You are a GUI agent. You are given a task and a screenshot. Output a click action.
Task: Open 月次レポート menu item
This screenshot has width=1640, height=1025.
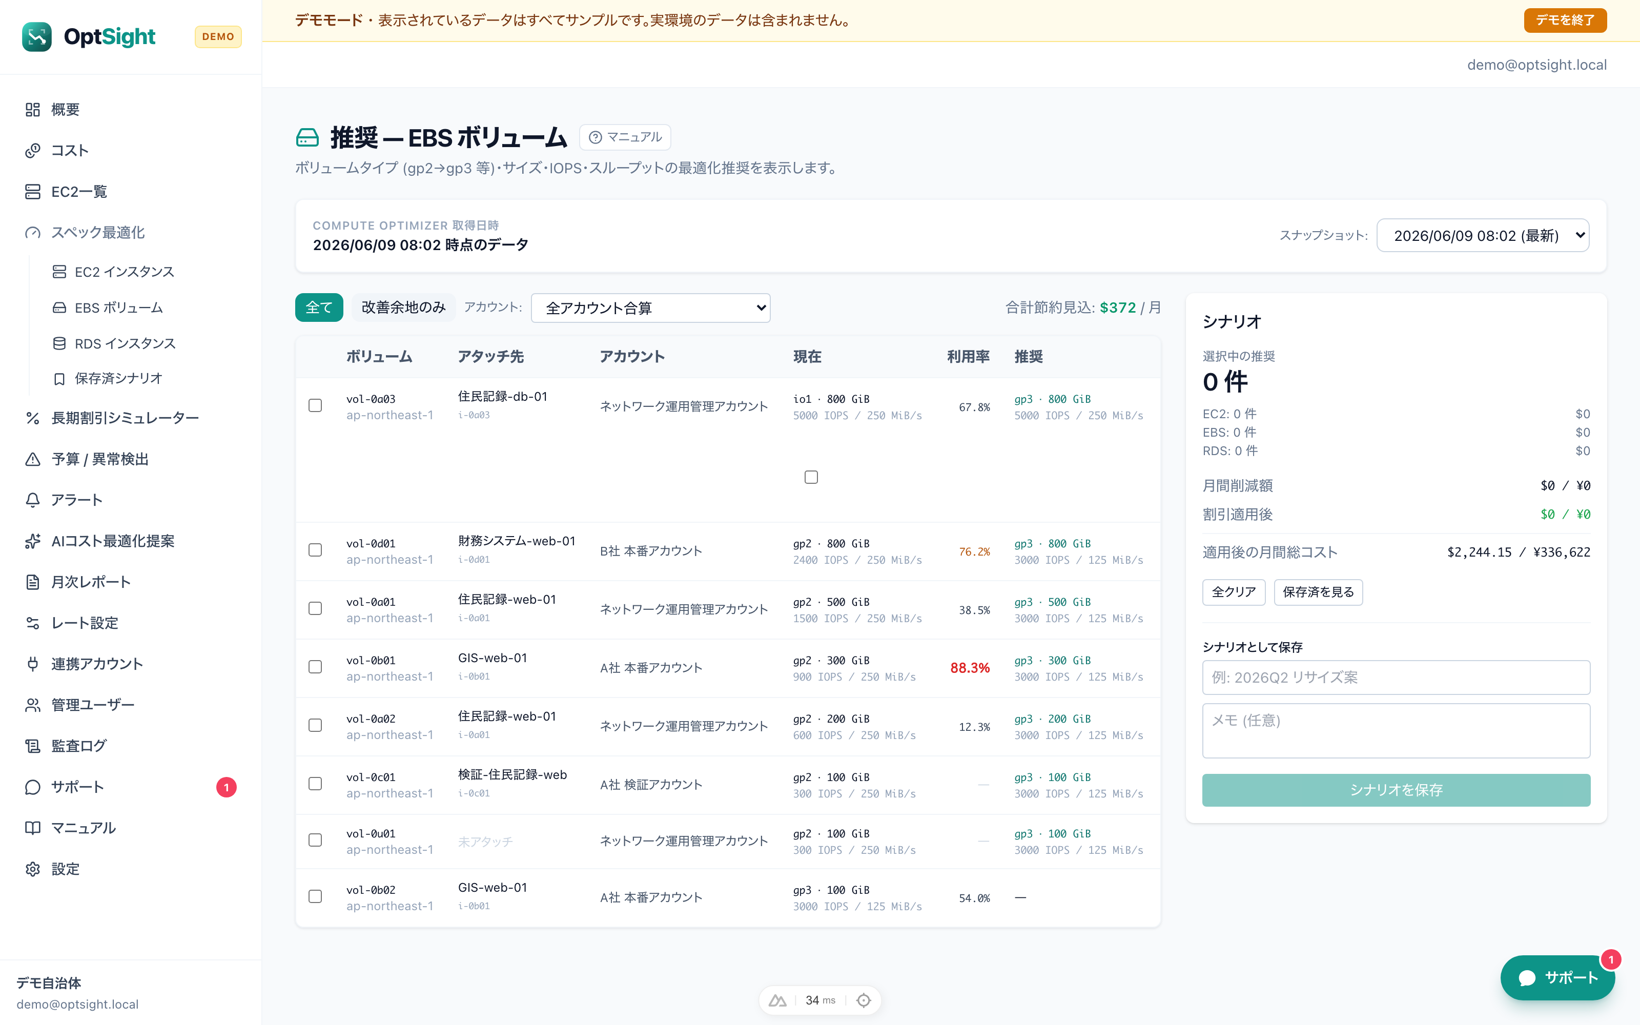pyautogui.click(x=91, y=582)
